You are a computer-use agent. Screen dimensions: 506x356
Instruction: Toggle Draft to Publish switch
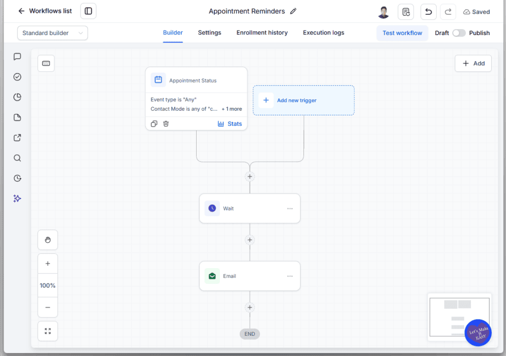[x=459, y=33]
